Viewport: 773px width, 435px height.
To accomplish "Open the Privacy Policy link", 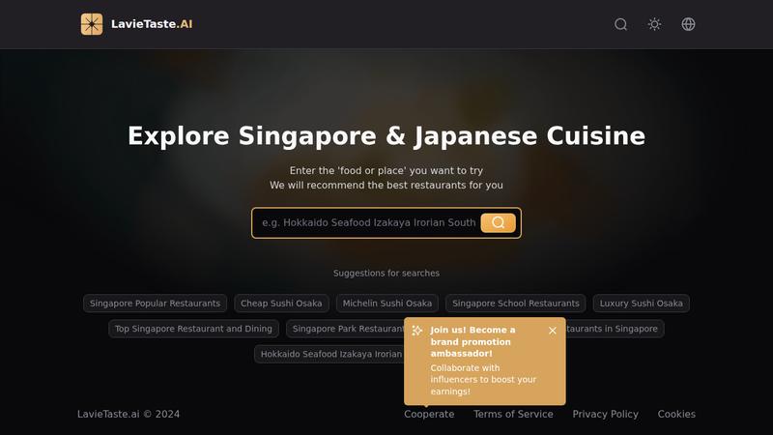I will pos(605,415).
